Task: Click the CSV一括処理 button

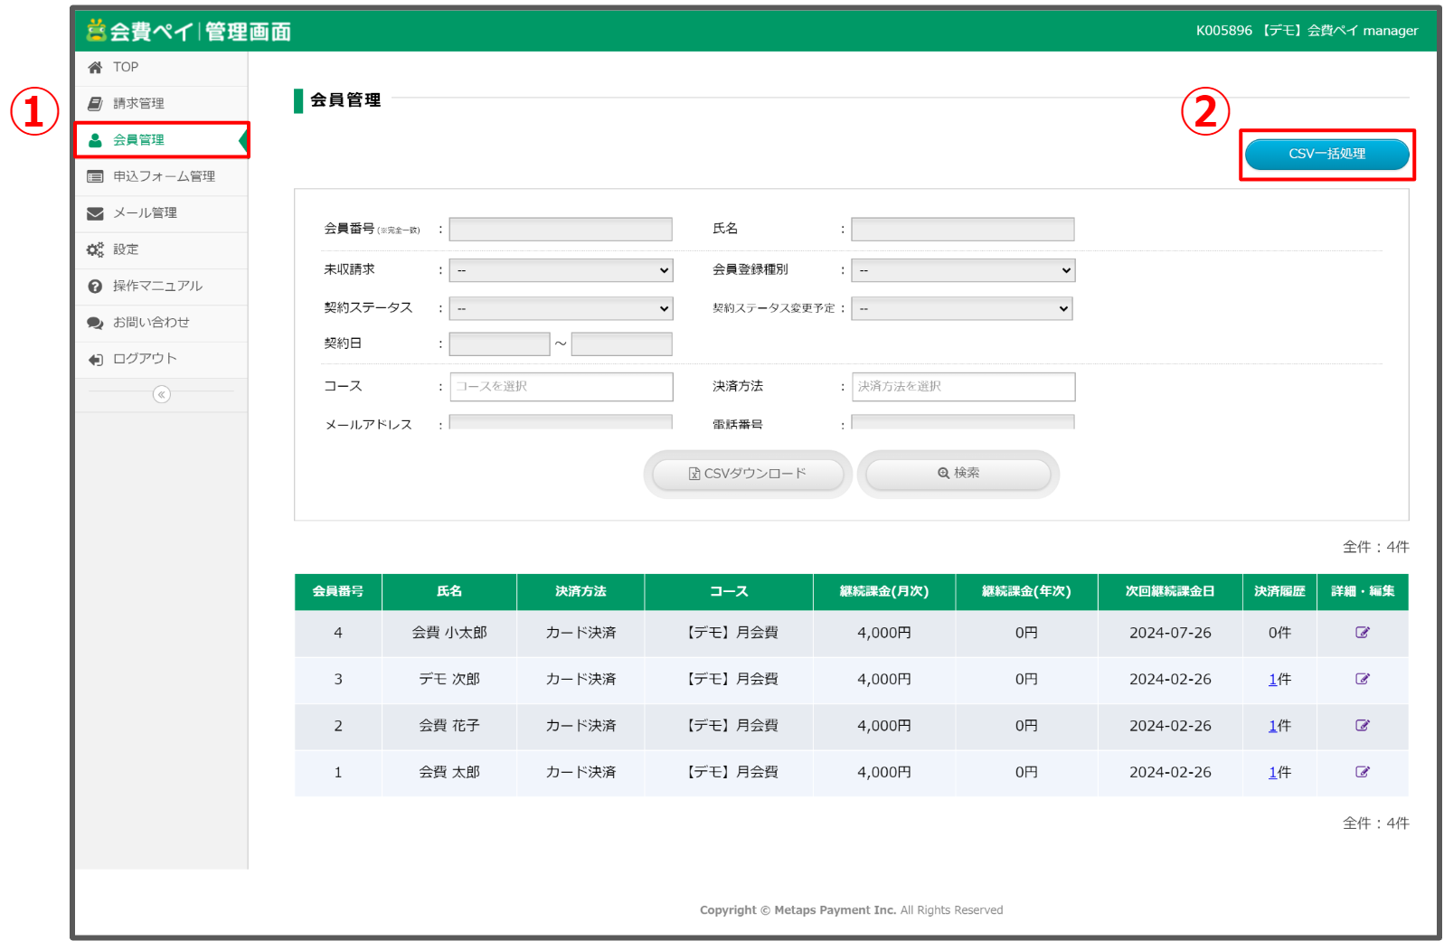Action: pyautogui.click(x=1326, y=154)
